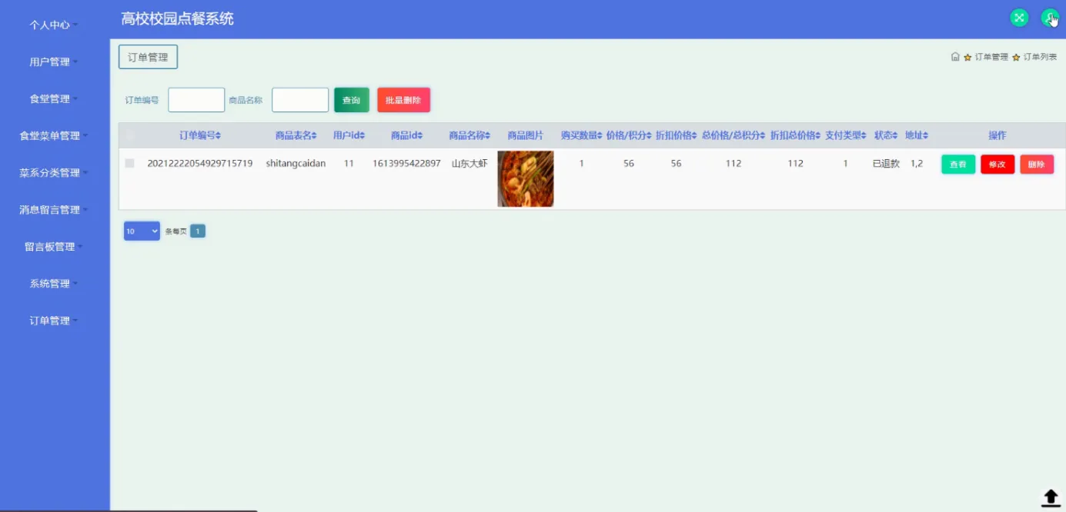
Task: Click the red 修改 button in the row
Action: [x=997, y=165]
